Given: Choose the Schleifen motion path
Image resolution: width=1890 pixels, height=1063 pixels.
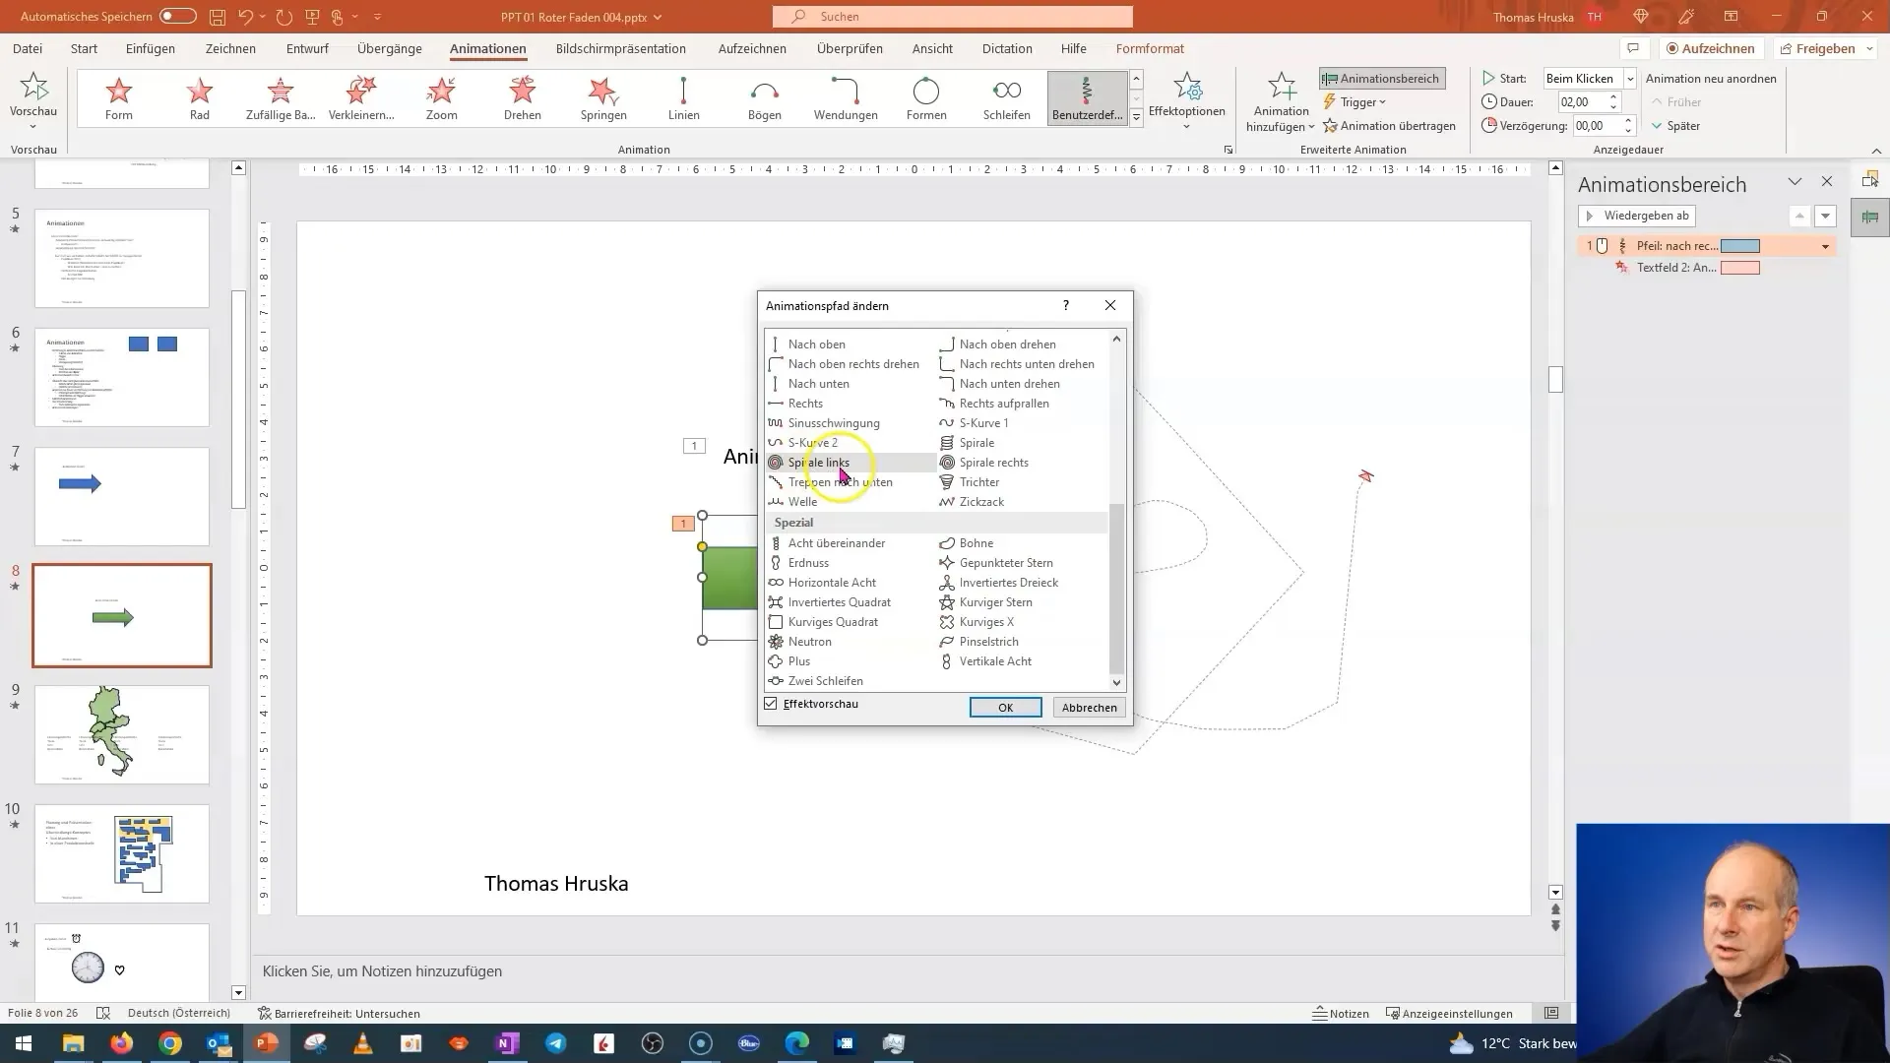Looking at the screenshot, I should (x=1007, y=98).
